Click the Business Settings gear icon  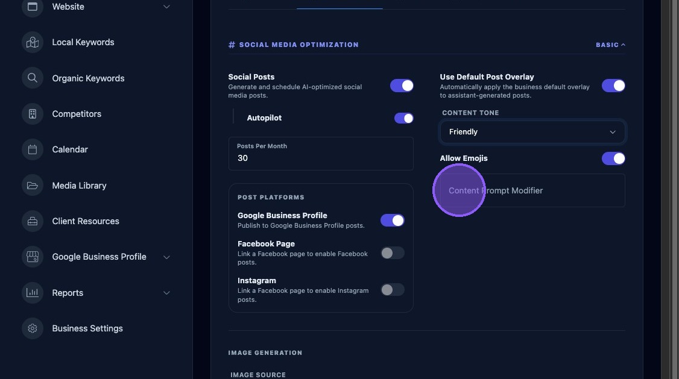[33, 328]
